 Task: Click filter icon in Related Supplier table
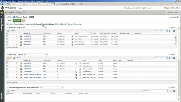coord(167,91)
